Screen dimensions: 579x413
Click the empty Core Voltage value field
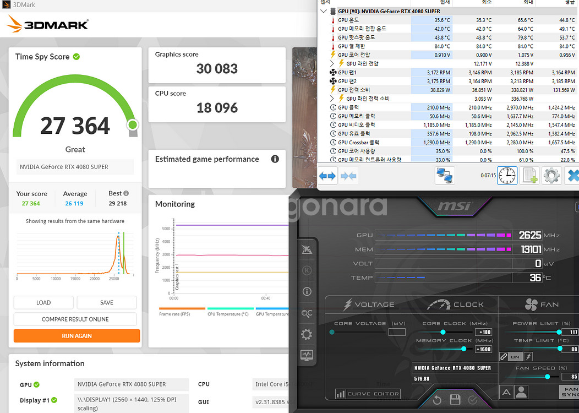[x=397, y=332]
